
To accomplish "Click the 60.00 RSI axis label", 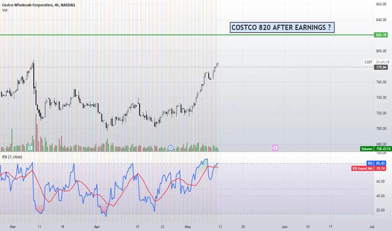I will (381, 181).
